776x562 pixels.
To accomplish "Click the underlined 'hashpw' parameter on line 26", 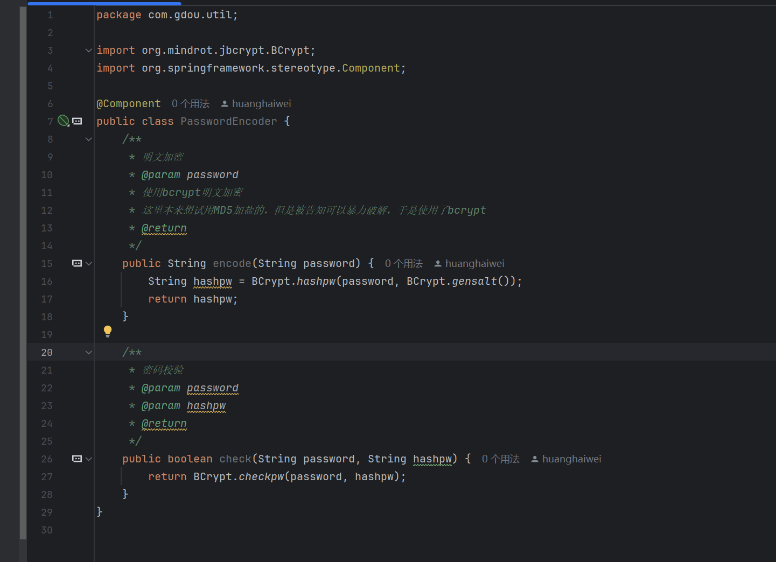I will click(x=432, y=459).
